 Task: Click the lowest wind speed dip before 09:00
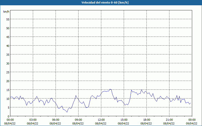click(x=67, y=112)
